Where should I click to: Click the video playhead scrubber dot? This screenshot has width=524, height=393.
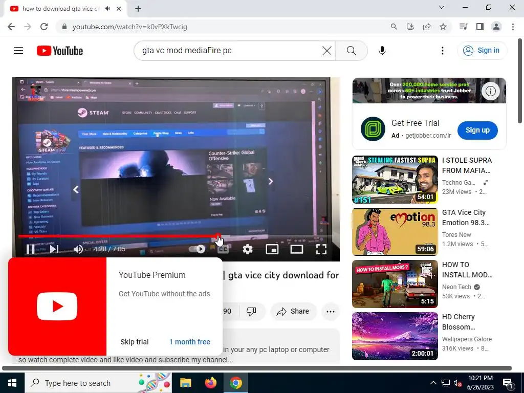218,236
